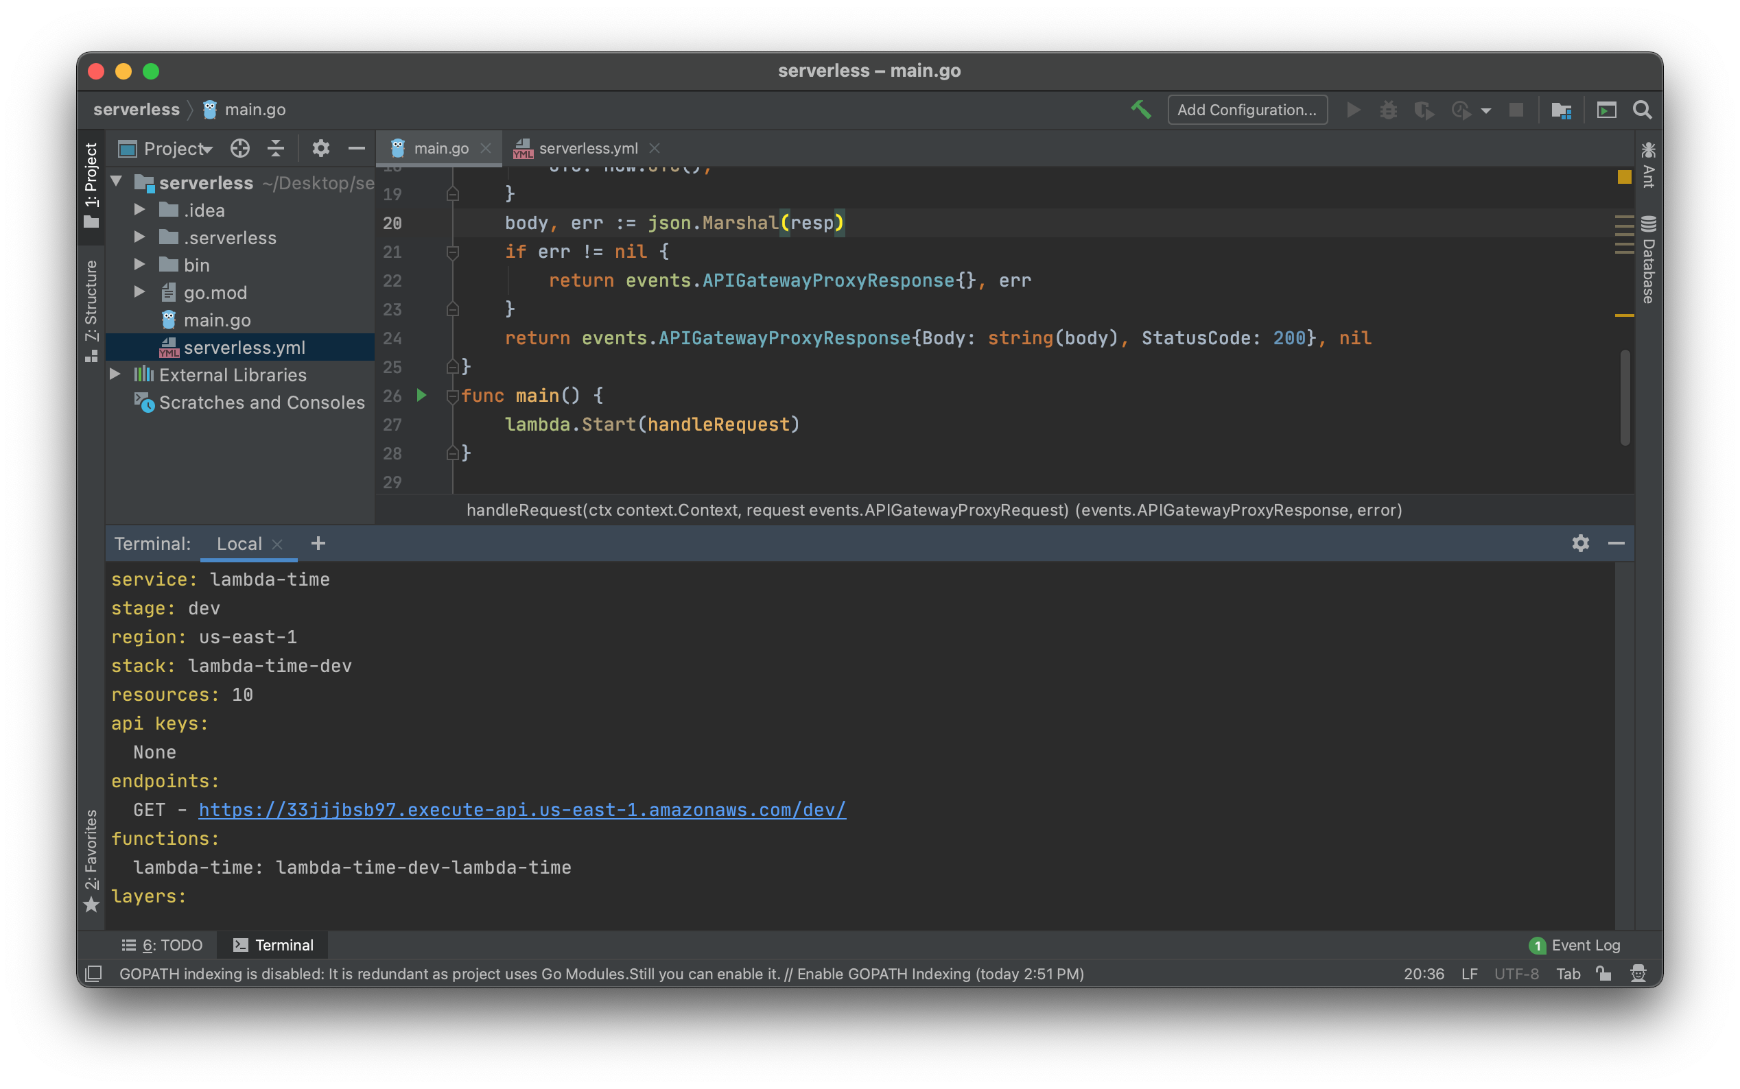1740x1089 pixels.
Task: Hide the Project panel with minus icon
Action: click(357, 148)
